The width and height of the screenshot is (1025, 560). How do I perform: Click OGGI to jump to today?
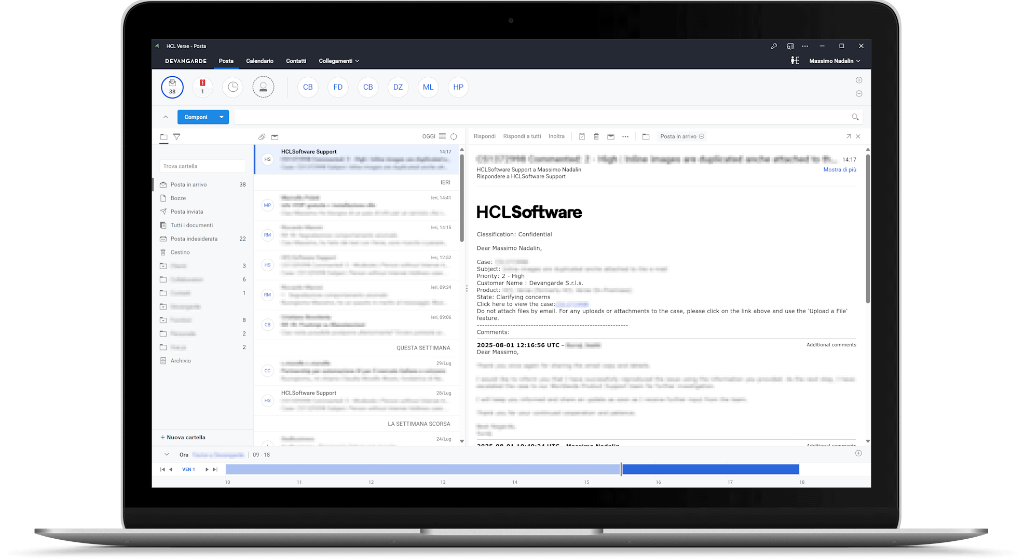click(x=429, y=136)
